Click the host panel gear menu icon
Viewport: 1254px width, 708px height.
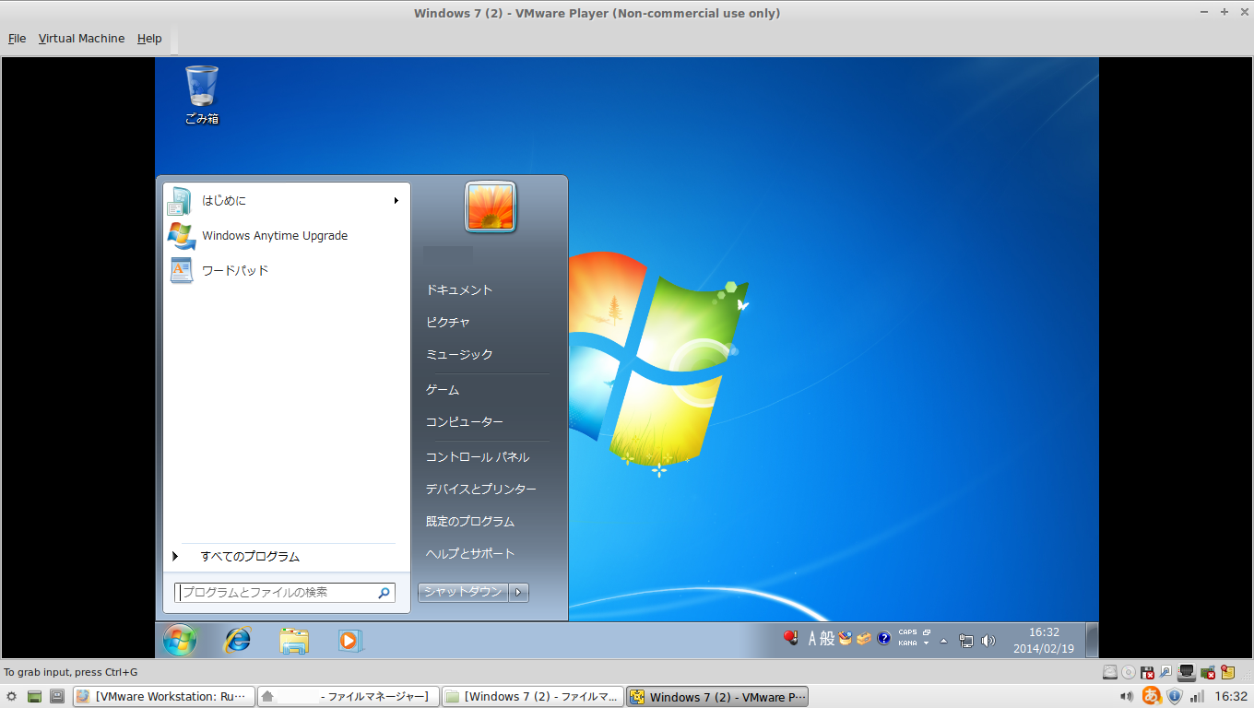click(x=11, y=697)
